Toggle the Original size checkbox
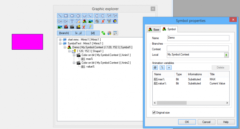The image size is (240, 129). 154,113
